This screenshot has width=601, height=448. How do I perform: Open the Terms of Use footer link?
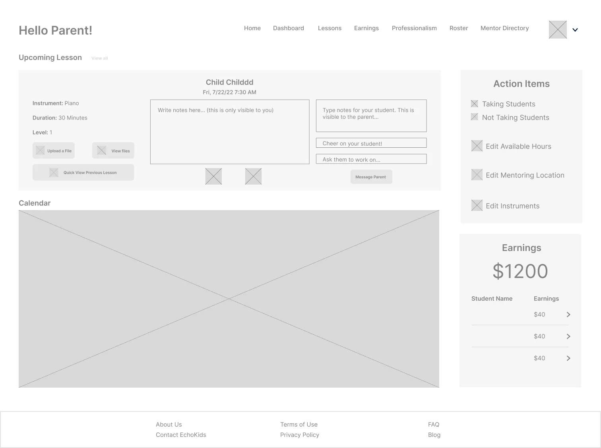tap(299, 425)
